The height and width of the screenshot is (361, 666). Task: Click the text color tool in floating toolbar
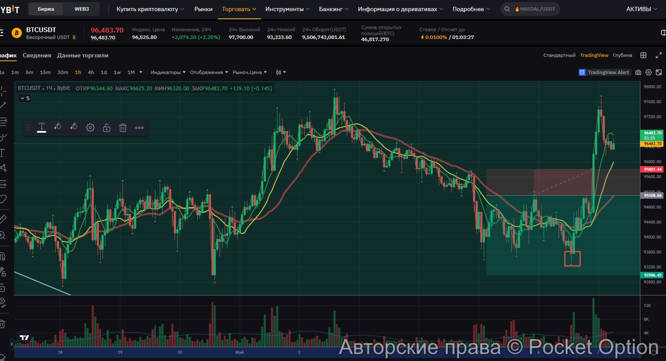click(x=42, y=127)
